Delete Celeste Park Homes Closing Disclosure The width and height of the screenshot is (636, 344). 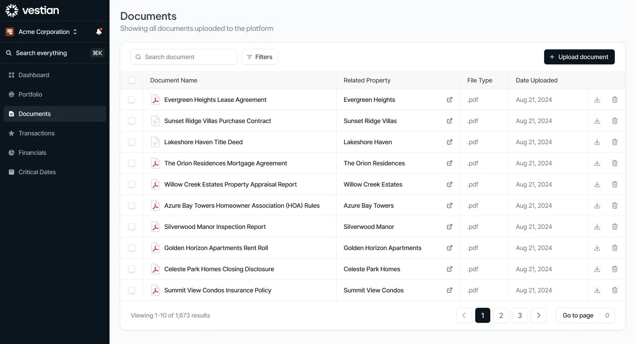[x=615, y=269]
